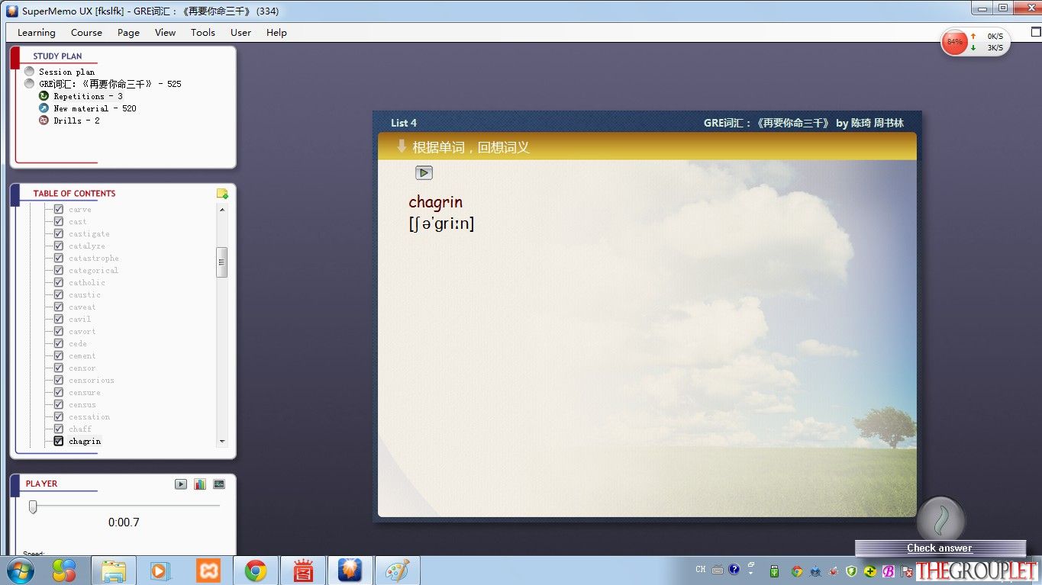The width and height of the screenshot is (1042, 585).
Task: Open XAMPP from the taskbar
Action: 208,571
